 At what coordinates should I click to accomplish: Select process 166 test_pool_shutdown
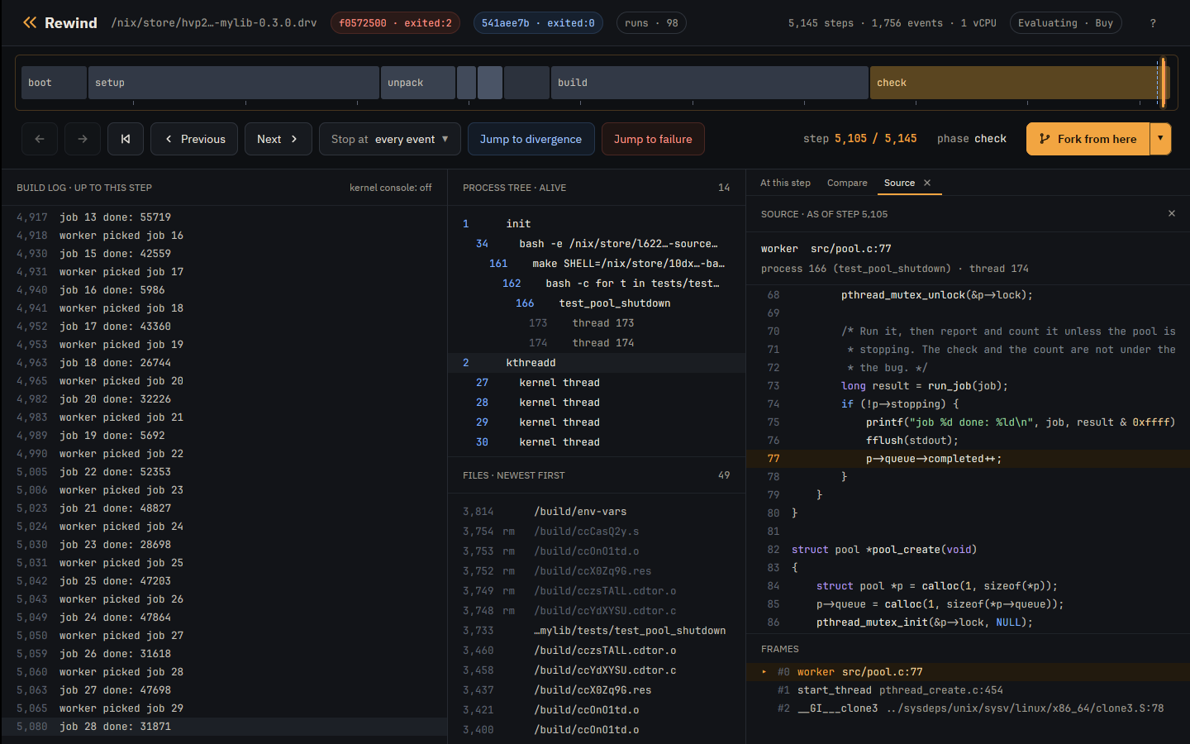(x=597, y=303)
